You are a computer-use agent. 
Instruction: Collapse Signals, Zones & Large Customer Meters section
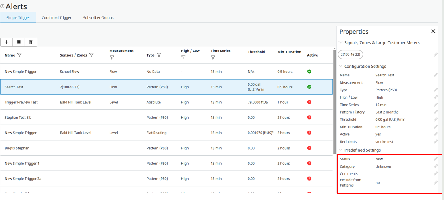coord(340,43)
